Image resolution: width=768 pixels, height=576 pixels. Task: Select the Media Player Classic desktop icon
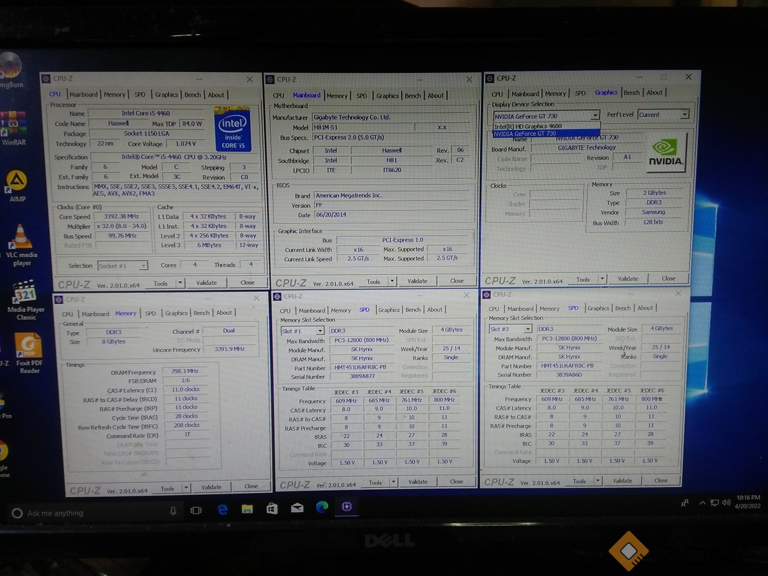click(x=25, y=300)
